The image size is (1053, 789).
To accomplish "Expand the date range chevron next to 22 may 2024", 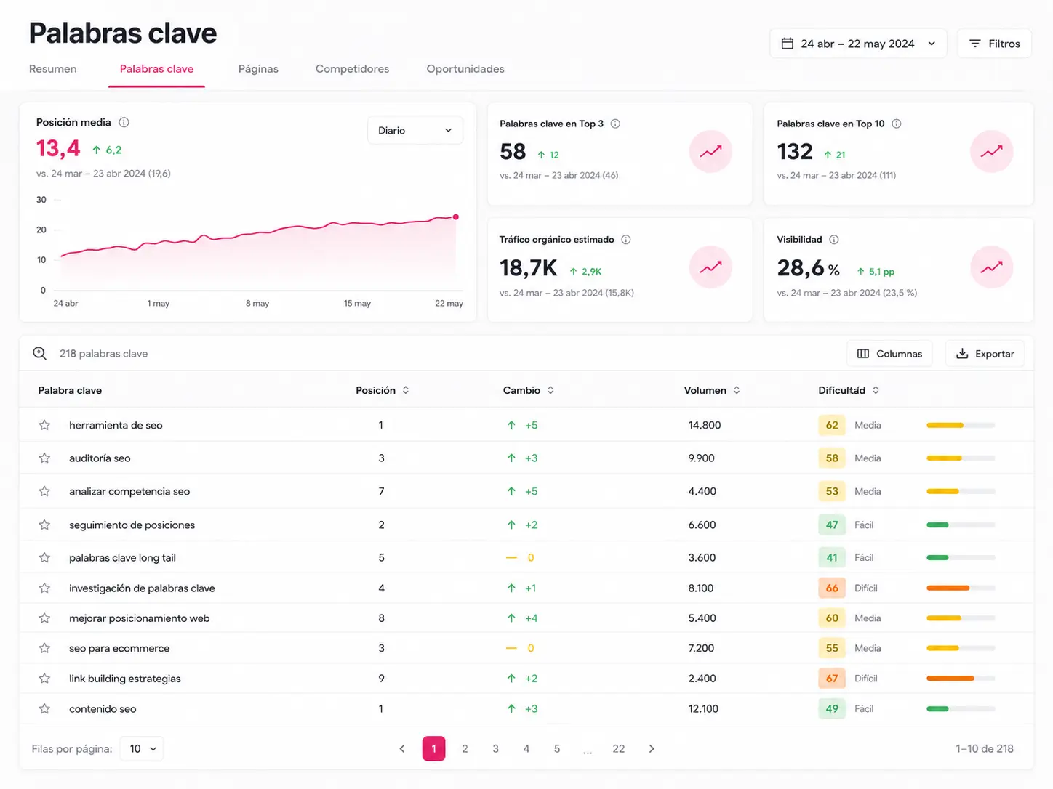I will [932, 44].
